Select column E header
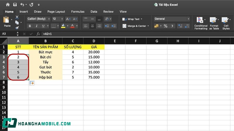The width and height of the screenshot is (234, 131). (x=115, y=41)
